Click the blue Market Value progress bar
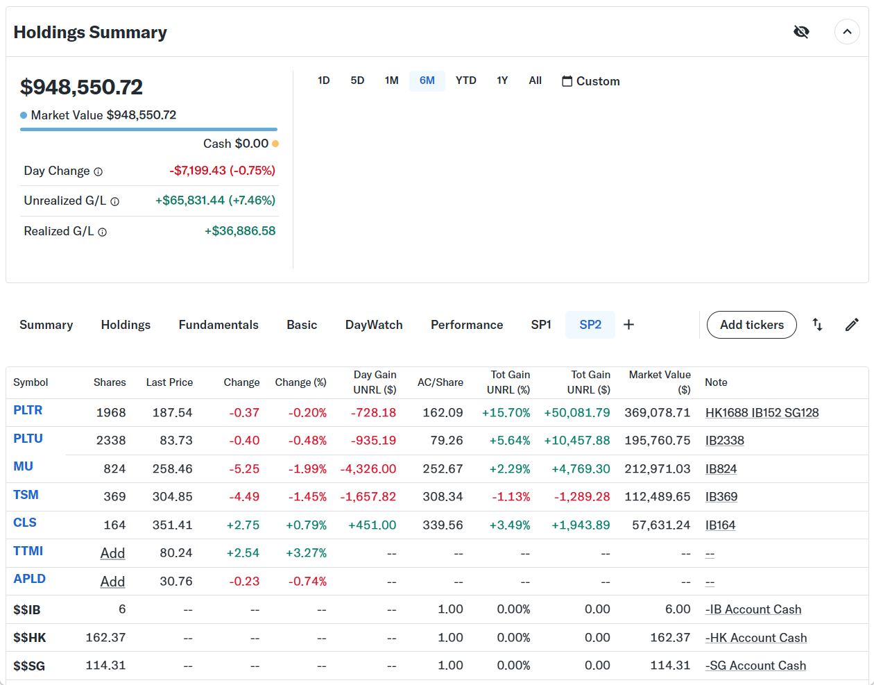This screenshot has height=685, width=874. pyautogui.click(x=148, y=129)
